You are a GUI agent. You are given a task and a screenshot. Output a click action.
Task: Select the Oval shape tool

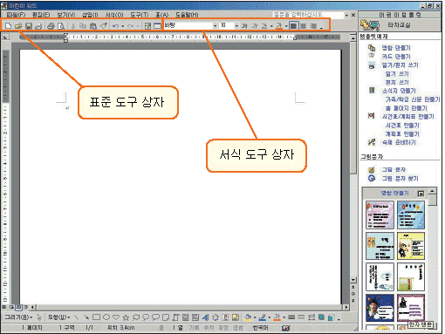(x=106, y=317)
